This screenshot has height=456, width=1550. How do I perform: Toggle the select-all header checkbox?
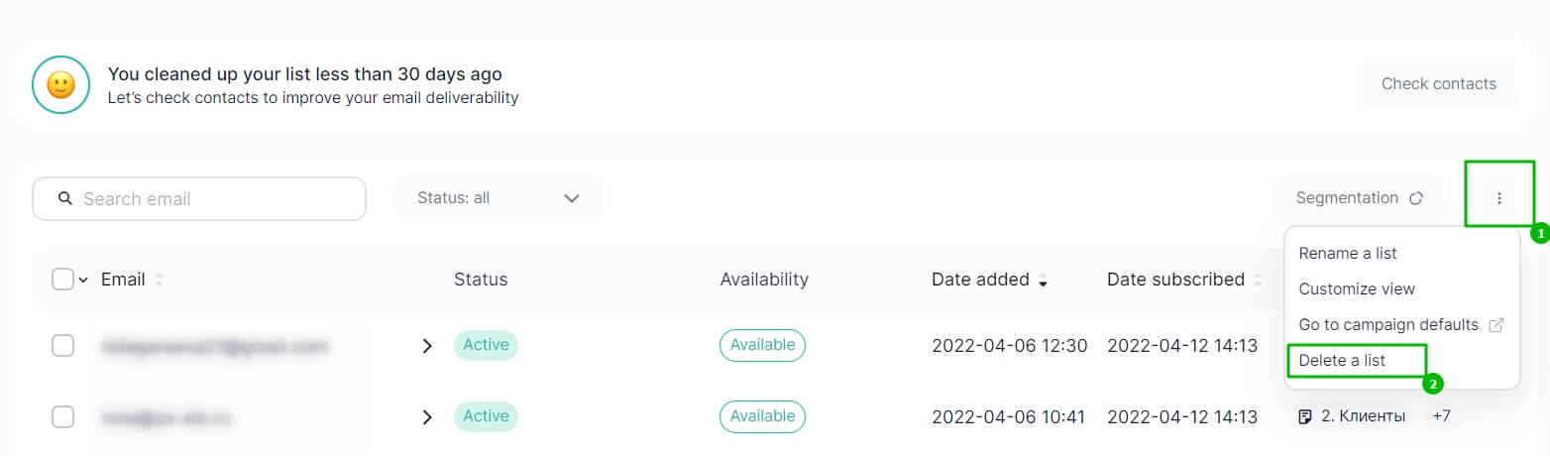click(62, 280)
